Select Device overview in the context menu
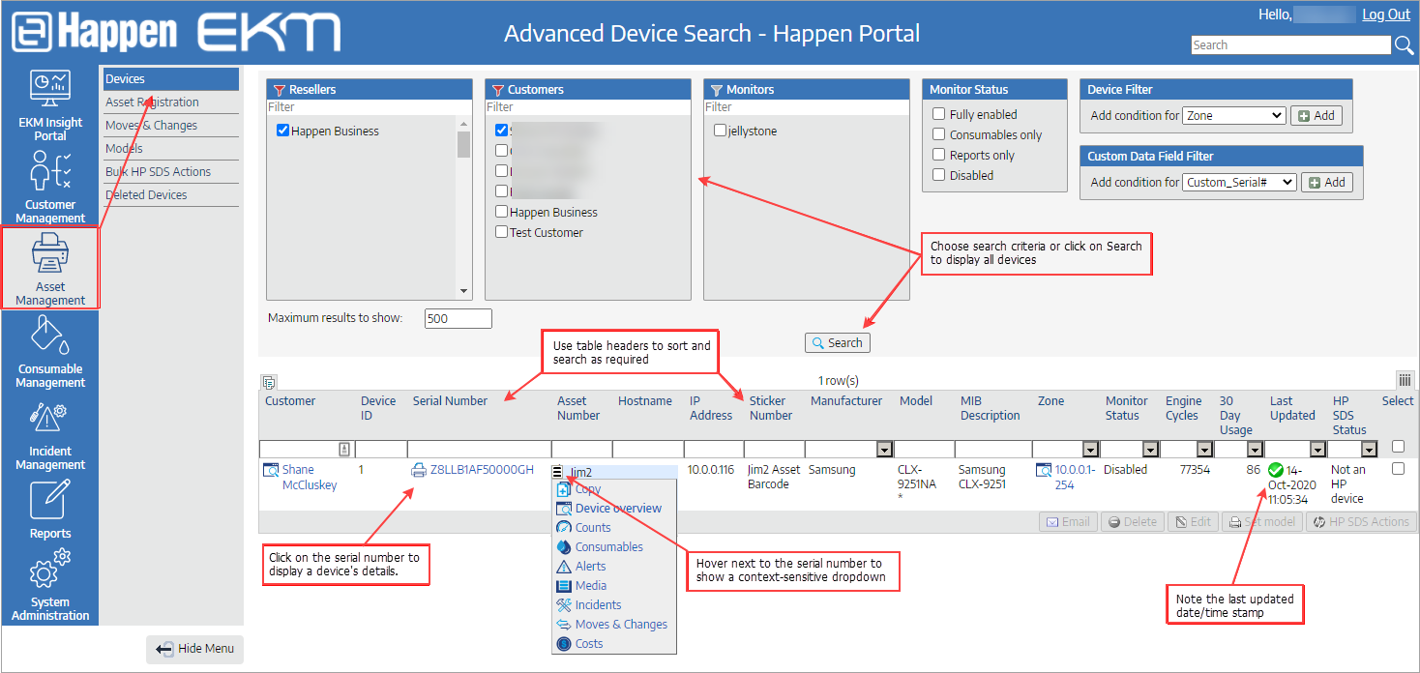1420x673 pixels. point(618,509)
